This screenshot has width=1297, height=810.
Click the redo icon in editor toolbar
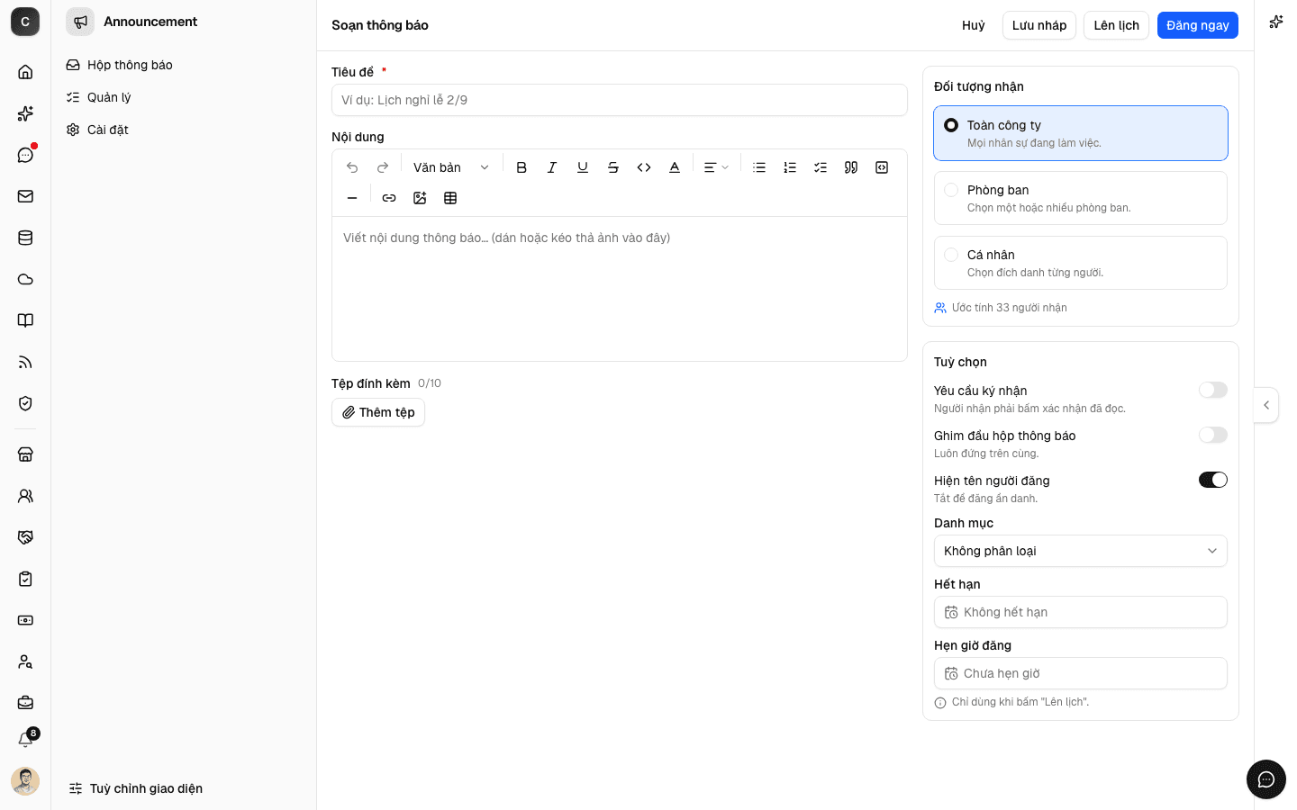click(x=383, y=167)
